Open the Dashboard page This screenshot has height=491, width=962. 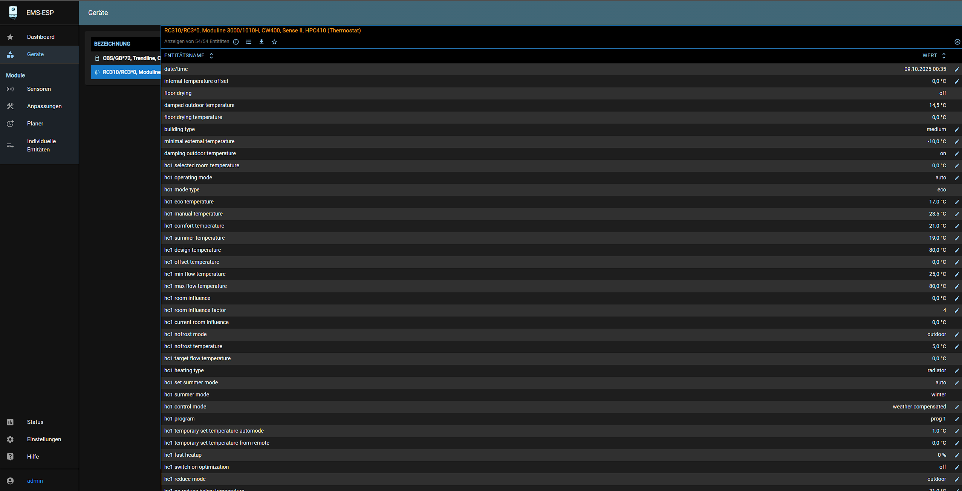[40, 37]
